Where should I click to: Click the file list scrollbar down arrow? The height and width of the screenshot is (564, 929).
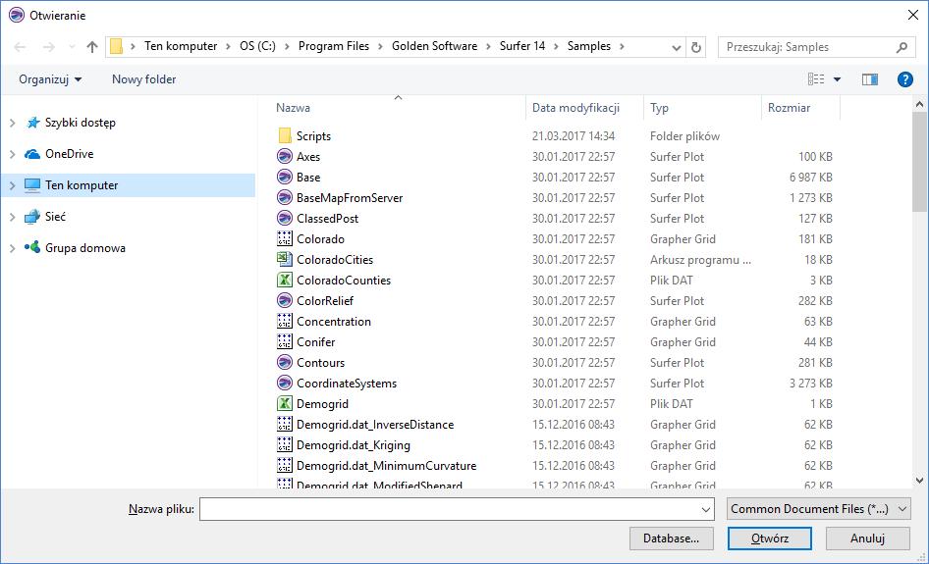click(919, 481)
